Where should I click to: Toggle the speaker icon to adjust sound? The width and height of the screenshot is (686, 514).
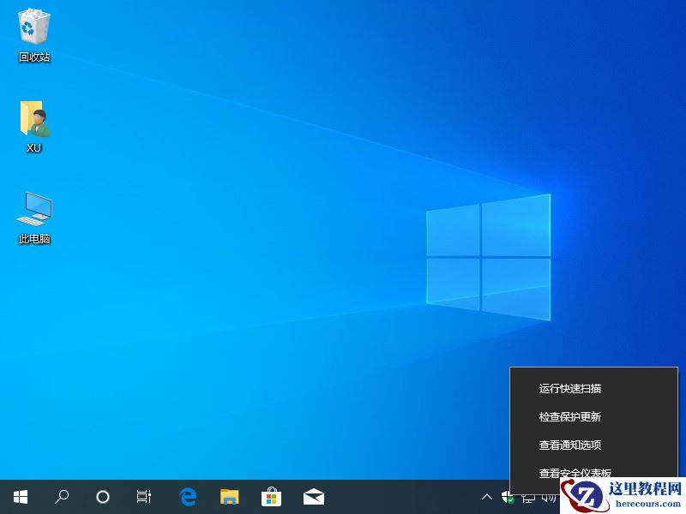coord(546,497)
